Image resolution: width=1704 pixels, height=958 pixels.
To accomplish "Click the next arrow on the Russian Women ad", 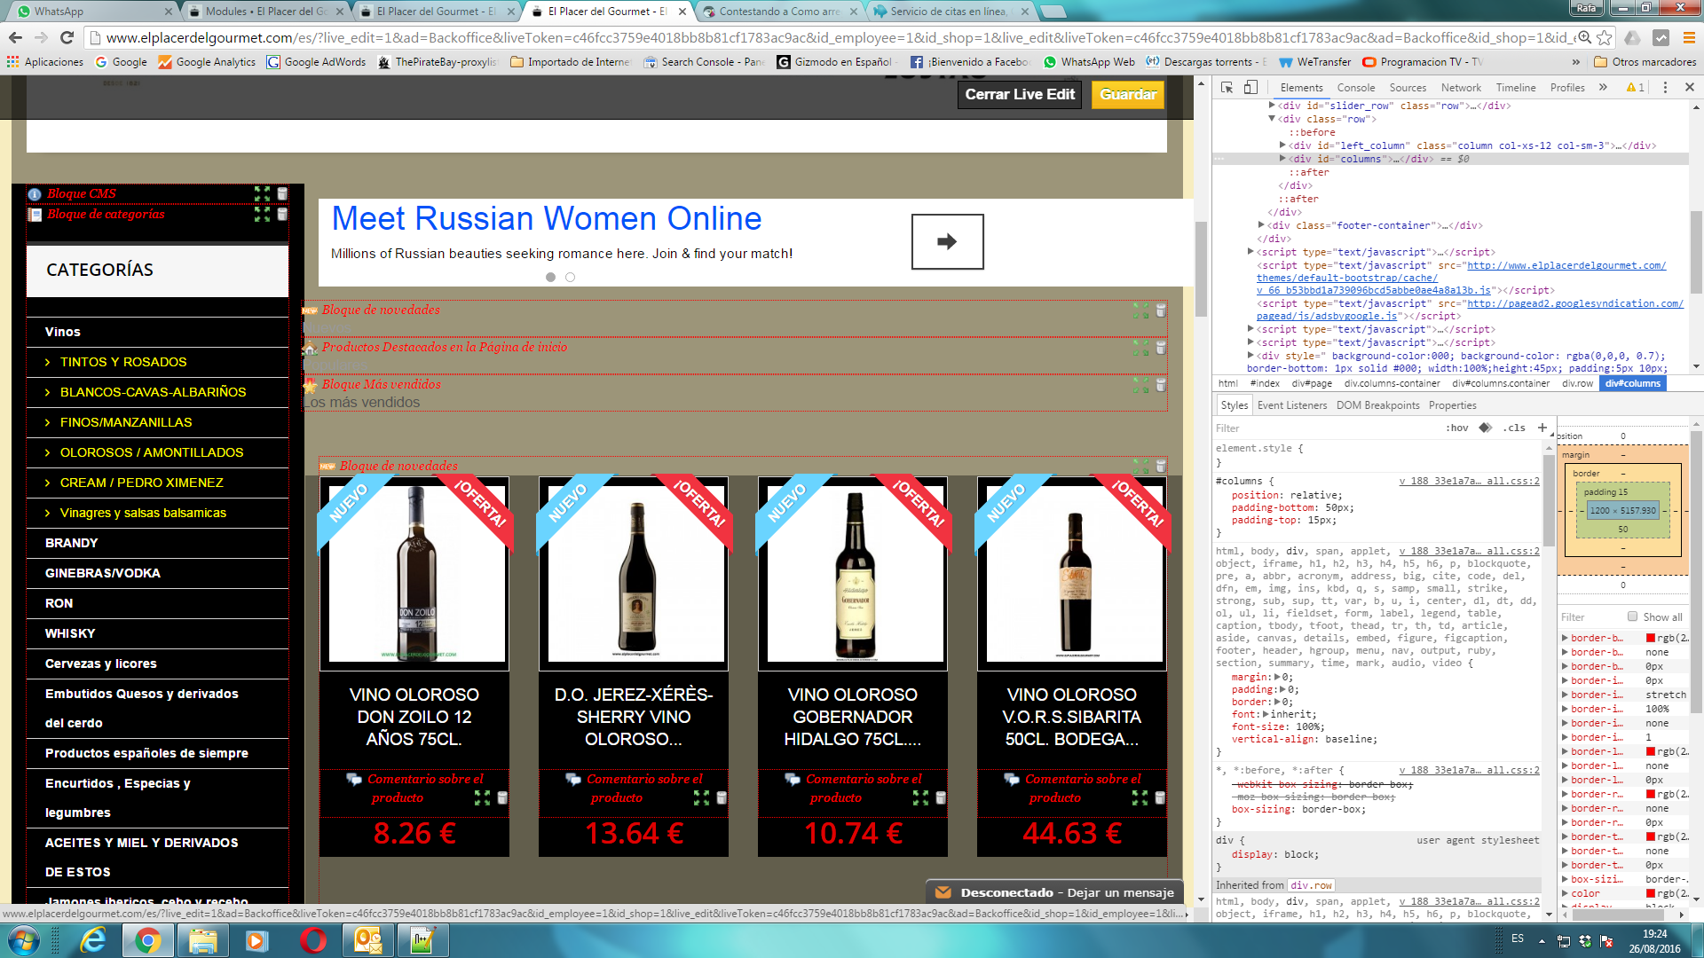I will pos(947,241).
